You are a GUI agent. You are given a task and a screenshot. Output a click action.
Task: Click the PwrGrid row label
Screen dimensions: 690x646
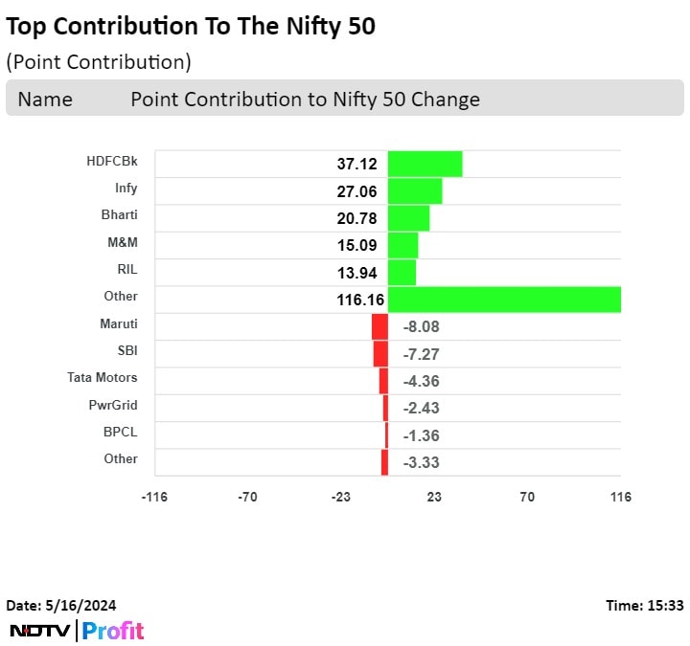click(x=113, y=405)
